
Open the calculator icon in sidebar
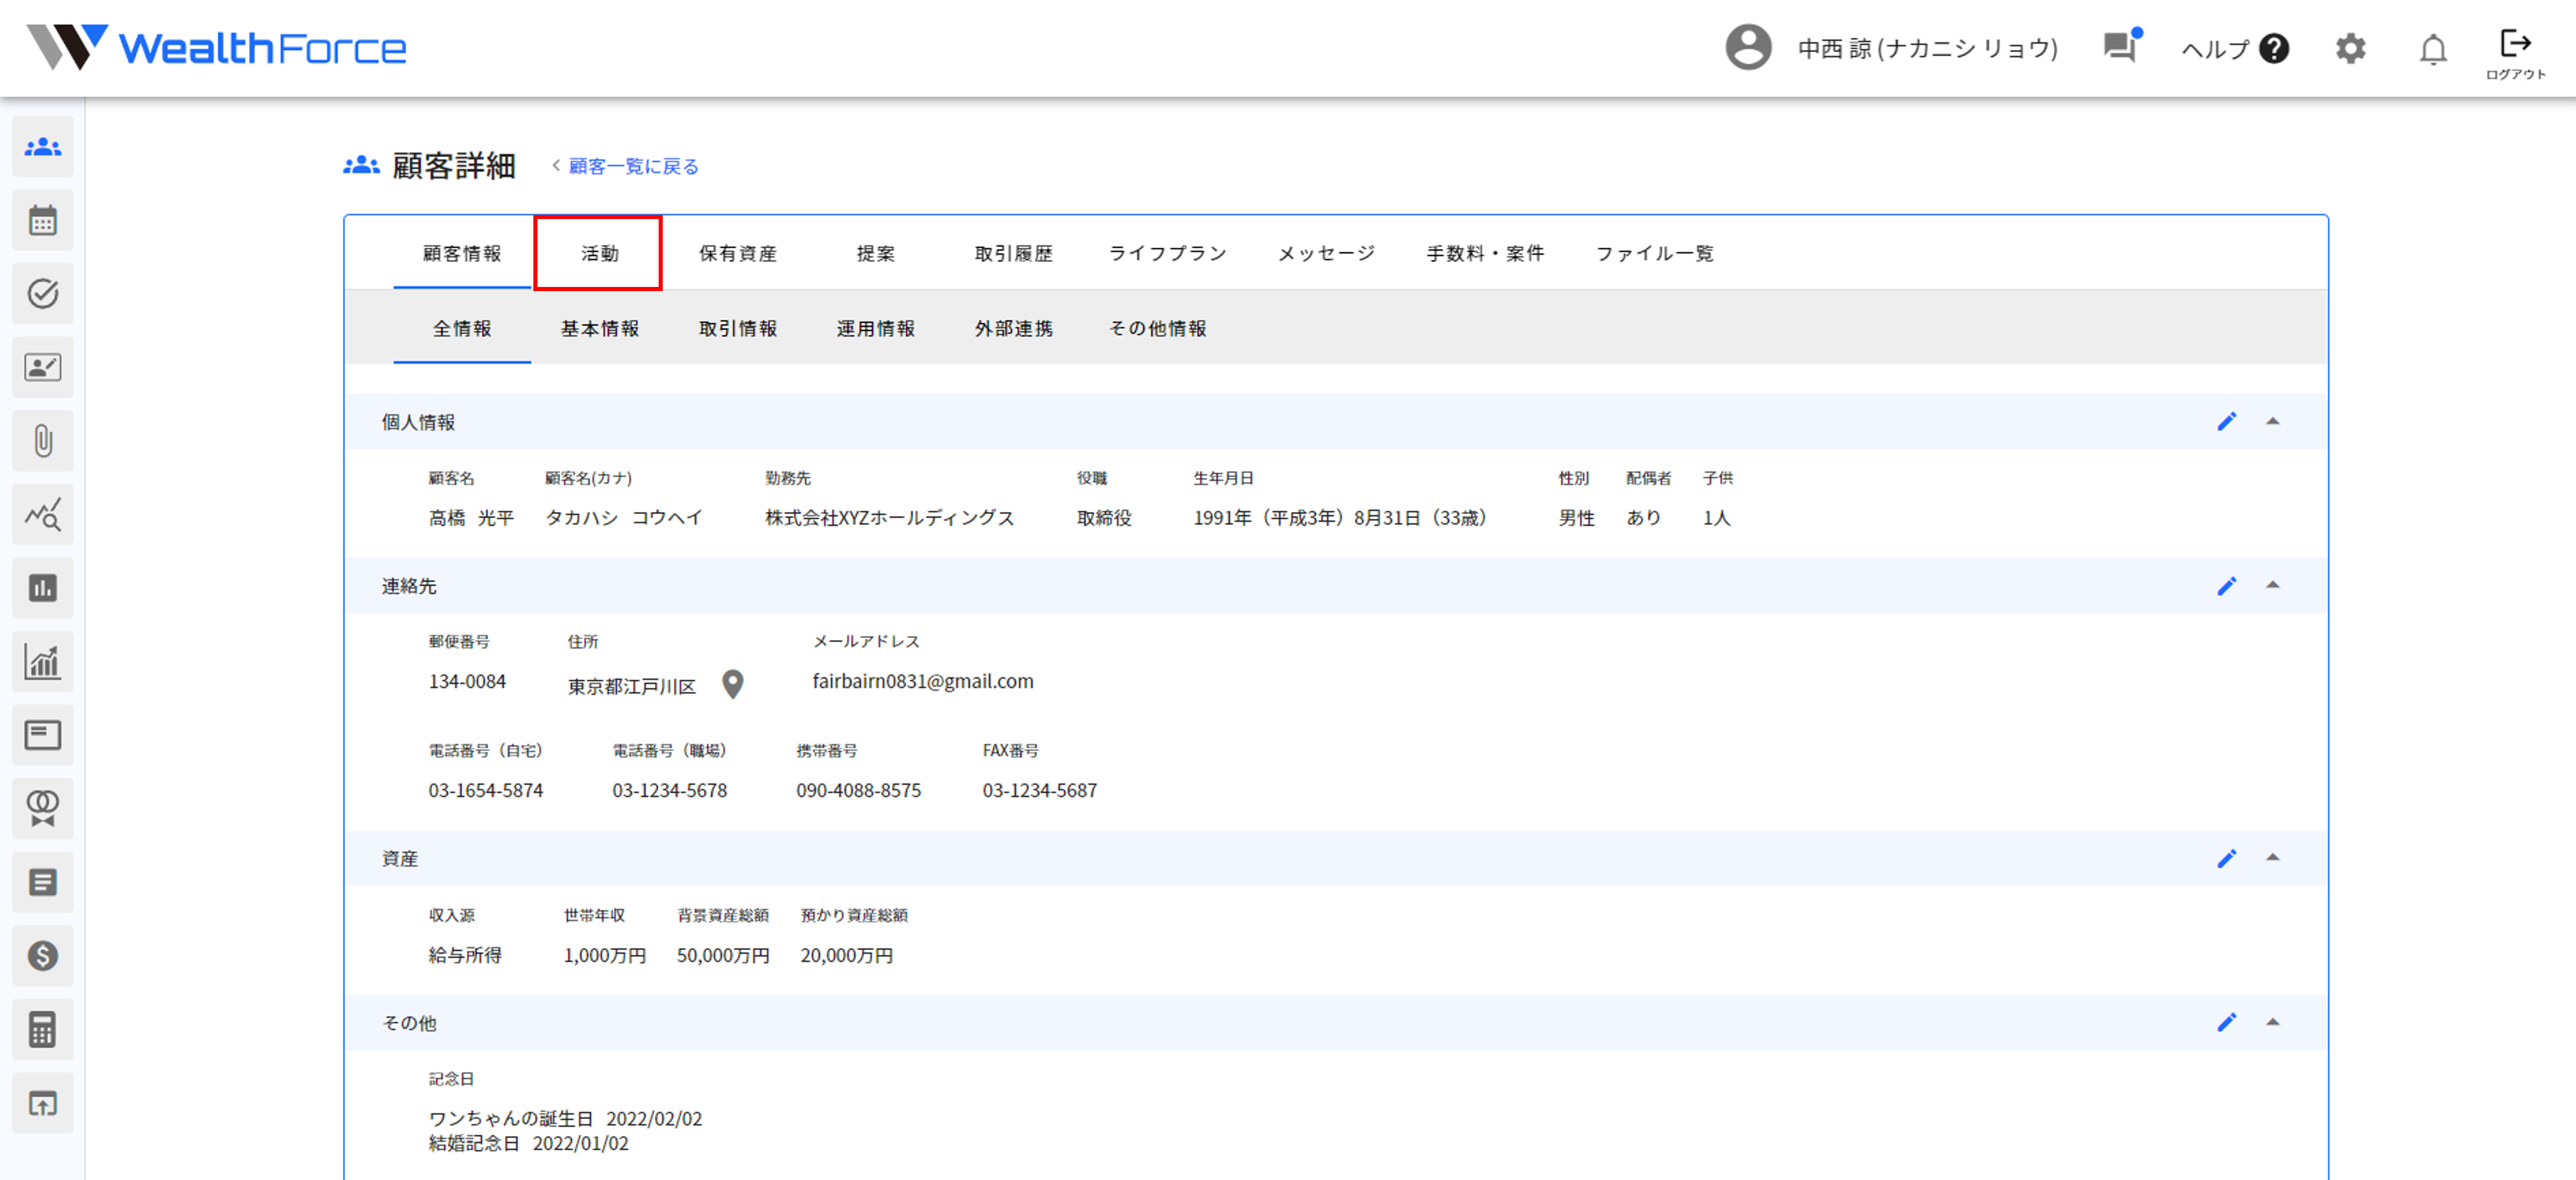tap(42, 1029)
